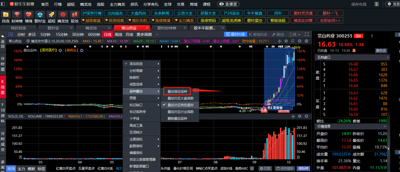Select the 60分钟 period
The image size is (400, 172).
tap(94, 34)
